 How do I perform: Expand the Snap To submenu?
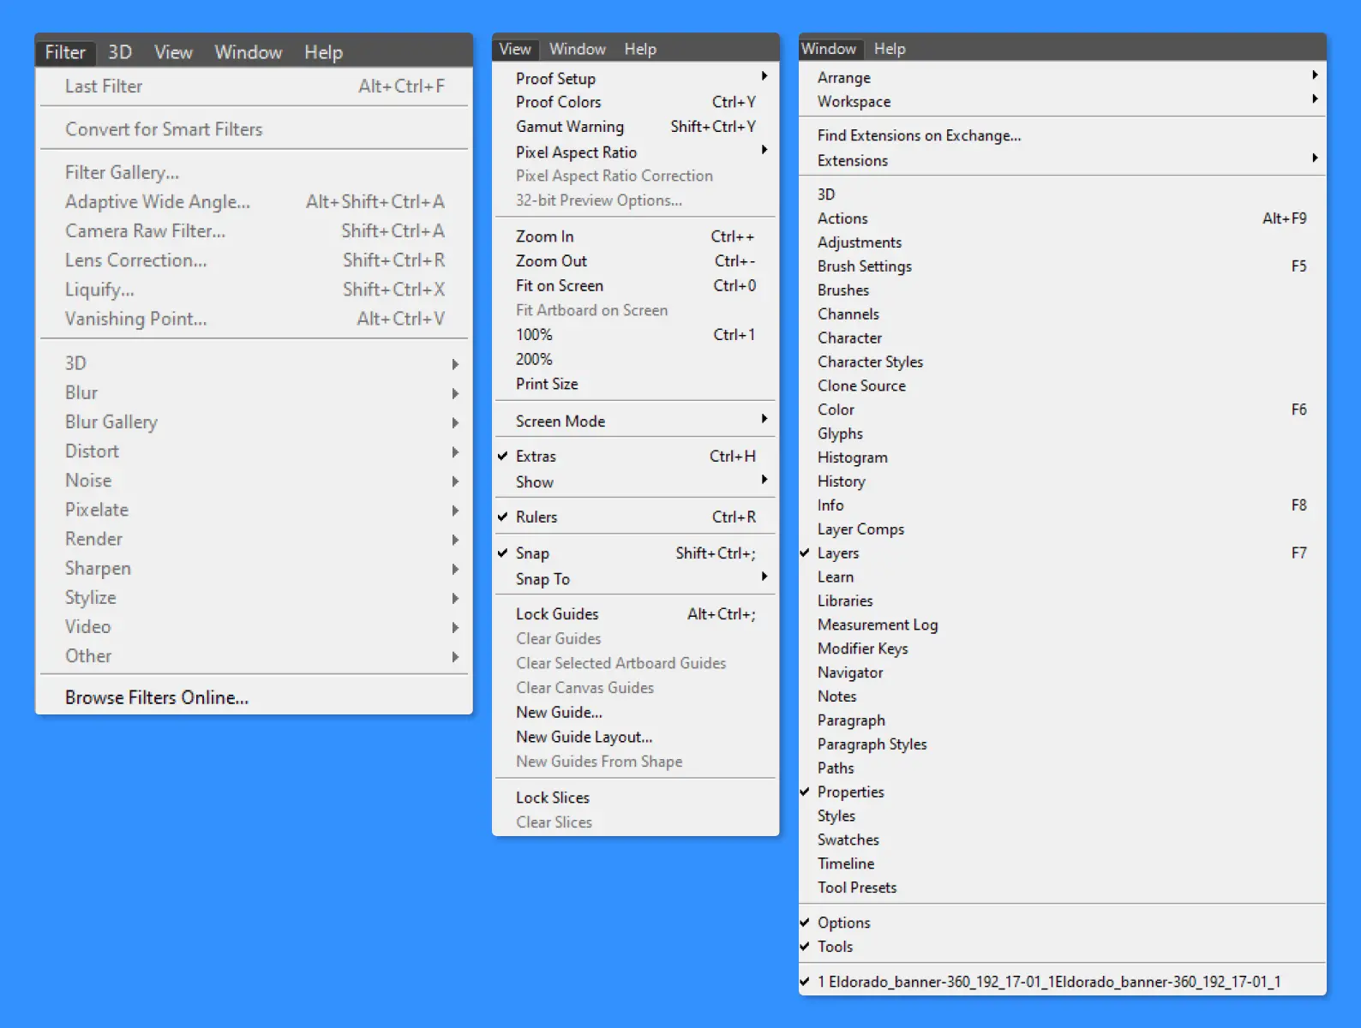point(635,579)
